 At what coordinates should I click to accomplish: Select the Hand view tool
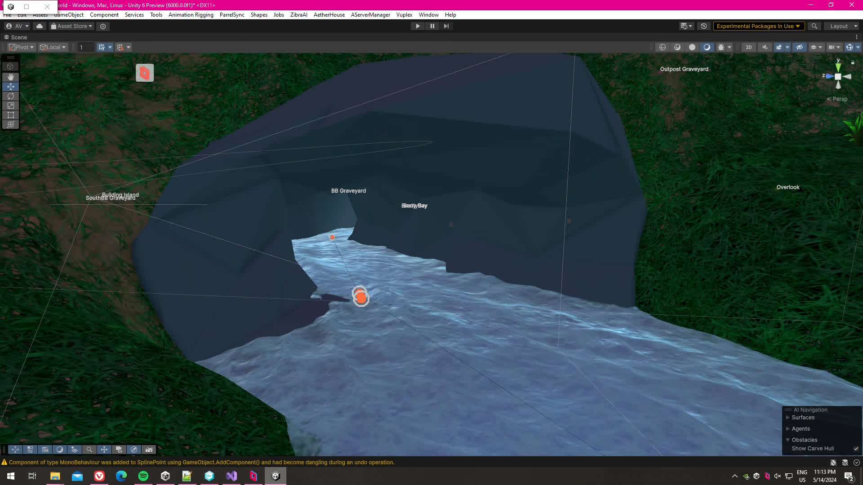tap(10, 77)
